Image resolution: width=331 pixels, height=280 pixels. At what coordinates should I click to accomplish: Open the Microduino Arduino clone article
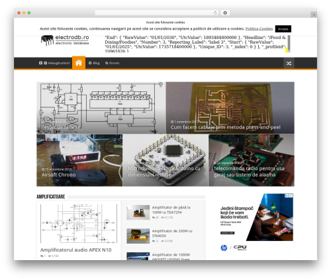point(164,171)
